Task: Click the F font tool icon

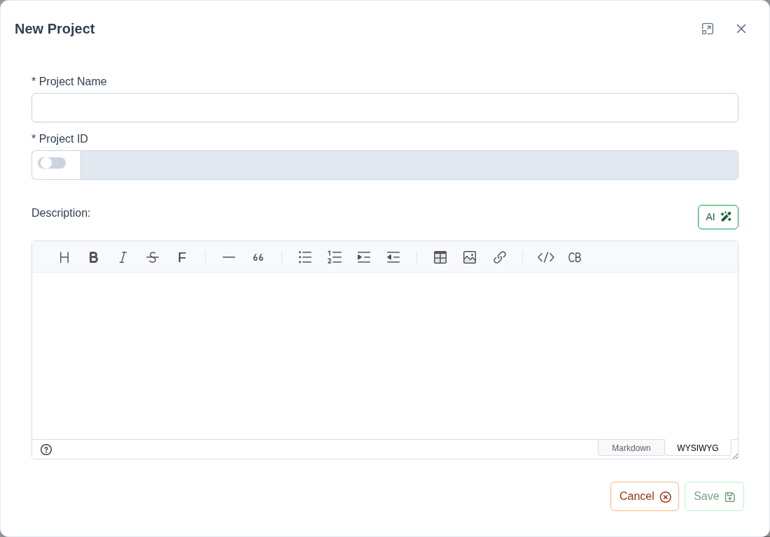Action: pyautogui.click(x=182, y=257)
